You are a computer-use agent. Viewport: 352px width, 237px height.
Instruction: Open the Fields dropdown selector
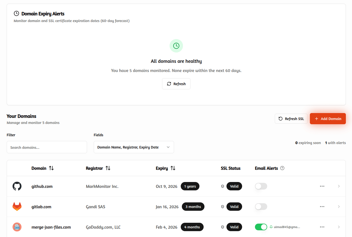click(x=134, y=147)
